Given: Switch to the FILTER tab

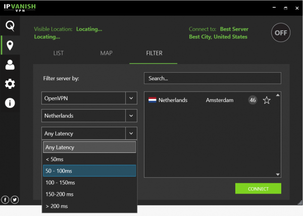Looking at the screenshot, I should click(x=154, y=53).
